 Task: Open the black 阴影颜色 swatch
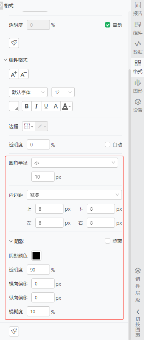(x=36, y=256)
